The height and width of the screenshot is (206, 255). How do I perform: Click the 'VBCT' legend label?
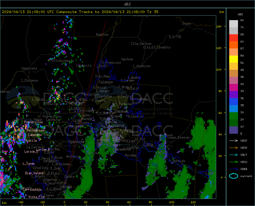[x=244, y=155]
